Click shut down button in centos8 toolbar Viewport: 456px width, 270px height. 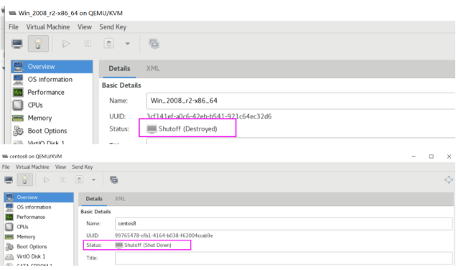(x=79, y=180)
